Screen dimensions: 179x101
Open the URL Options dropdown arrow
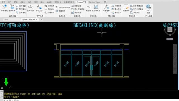pyautogui.click(x=151, y=12)
